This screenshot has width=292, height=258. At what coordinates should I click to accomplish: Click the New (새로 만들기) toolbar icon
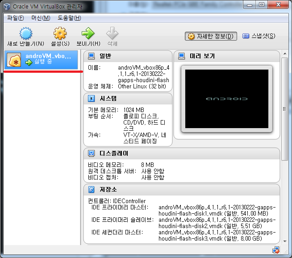pyautogui.click(x=26, y=33)
